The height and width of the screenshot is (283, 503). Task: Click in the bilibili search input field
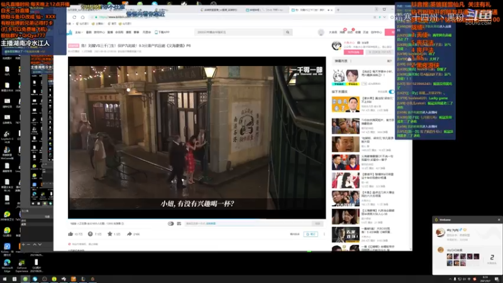[239, 32]
